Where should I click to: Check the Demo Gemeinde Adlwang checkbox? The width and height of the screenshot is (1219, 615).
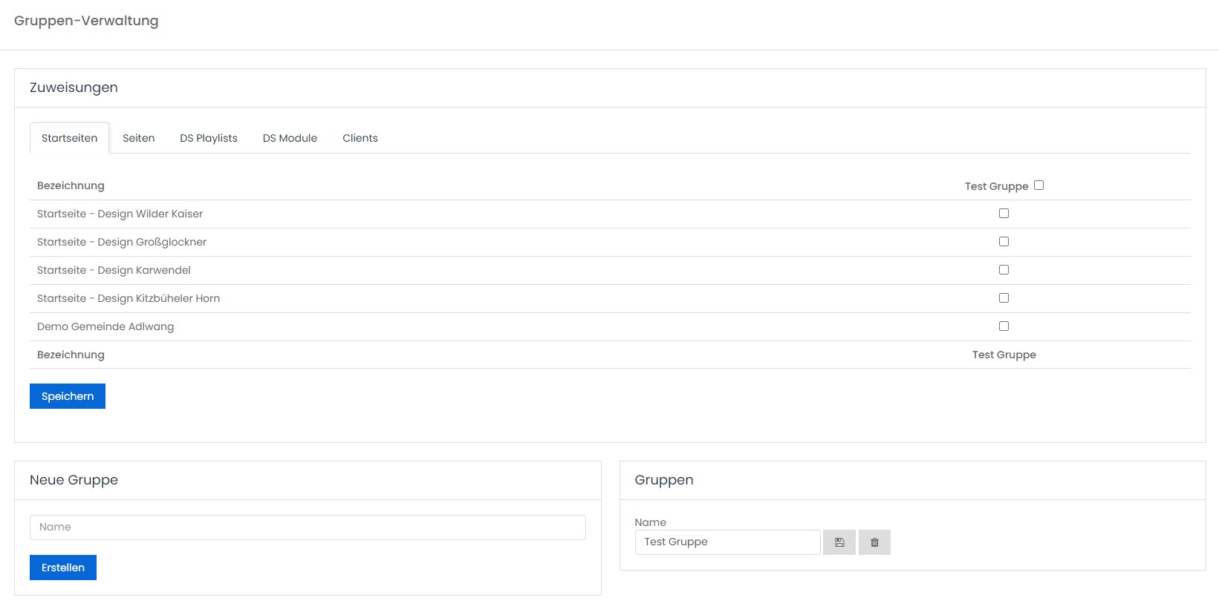(x=1004, y=326)
